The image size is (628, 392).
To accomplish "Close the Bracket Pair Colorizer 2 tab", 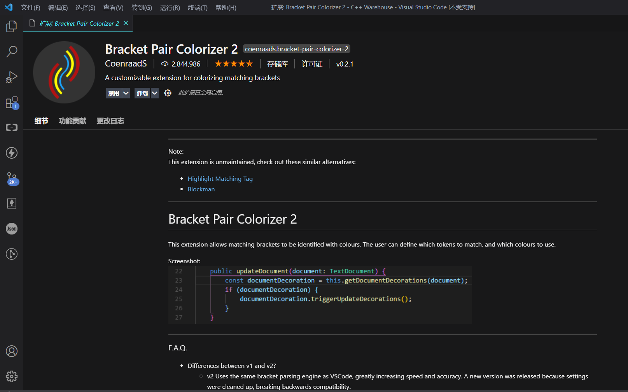I will [126, 23].
